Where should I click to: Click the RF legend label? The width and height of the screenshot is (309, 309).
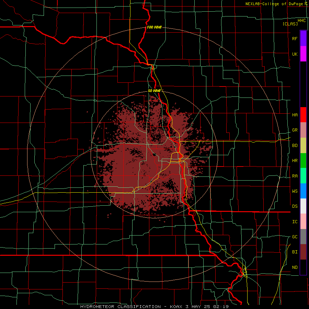pos(295,38)
